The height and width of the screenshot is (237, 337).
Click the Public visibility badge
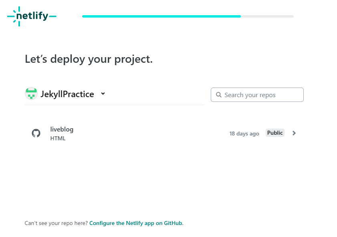click(x=275, y=133)
